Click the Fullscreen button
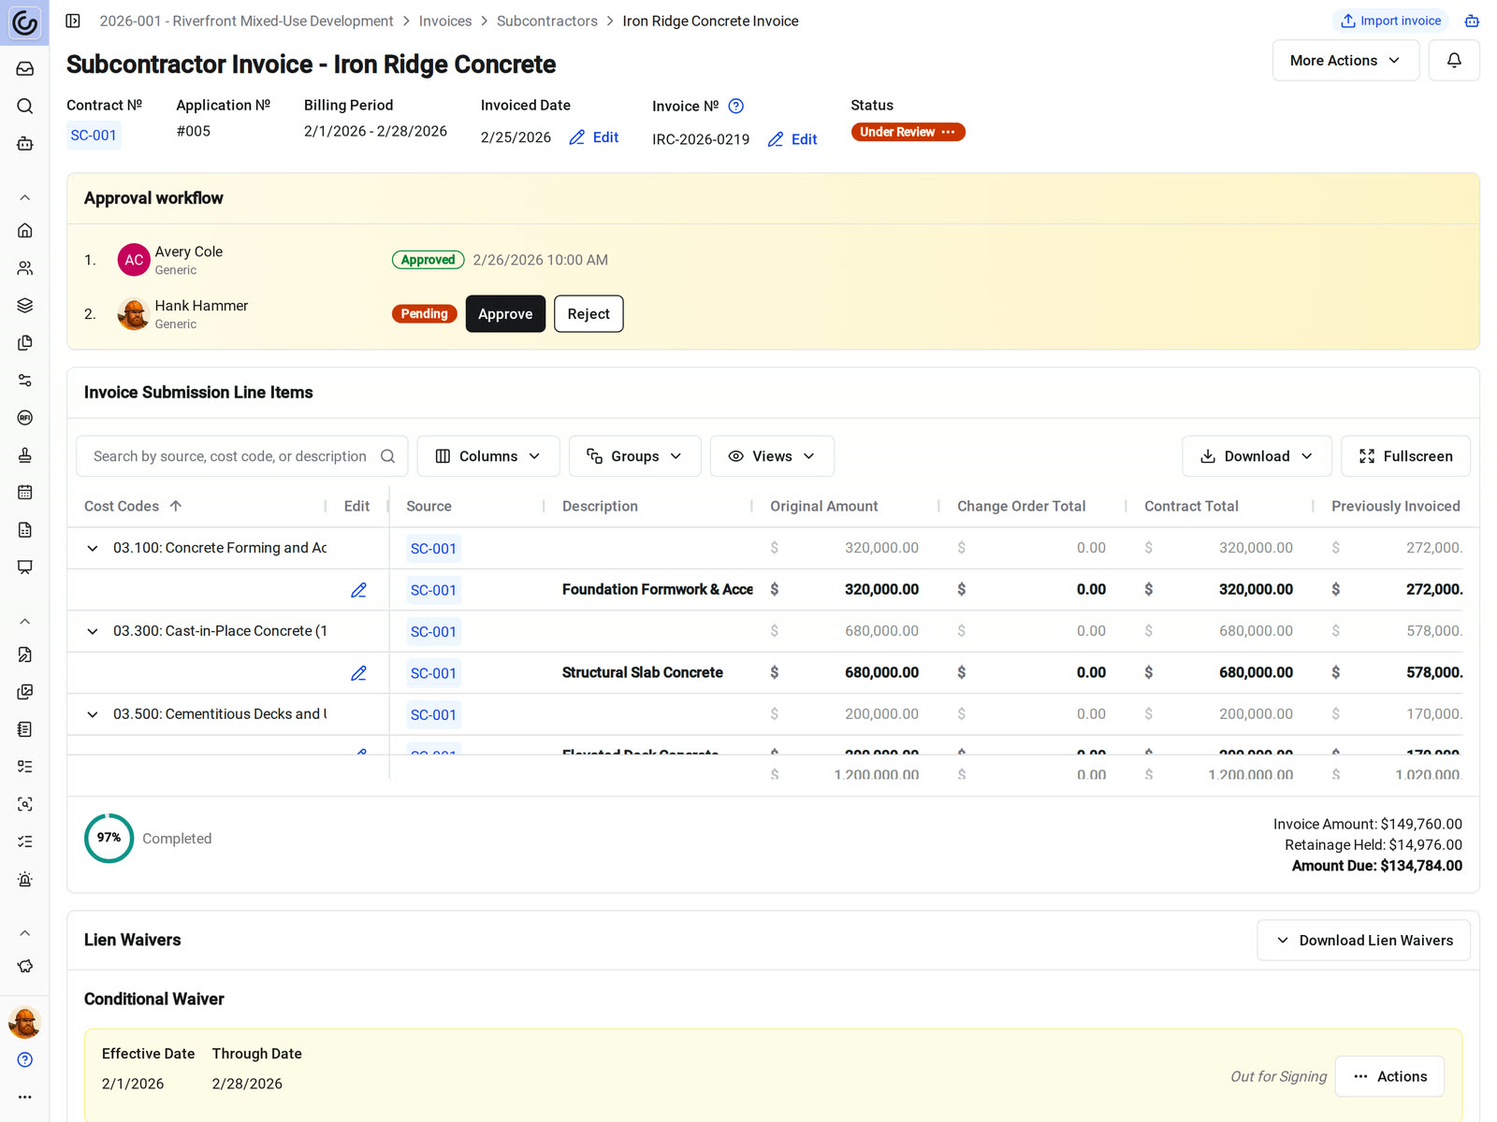The height and width of the screenshot is (1122, 1497). 1405,456
